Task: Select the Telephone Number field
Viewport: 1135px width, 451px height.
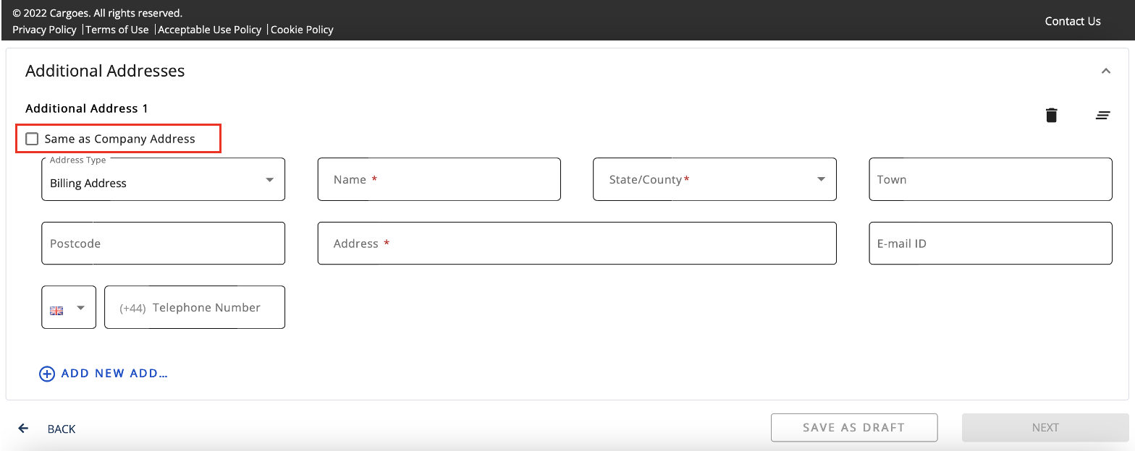Action: [x=194, y=308]
